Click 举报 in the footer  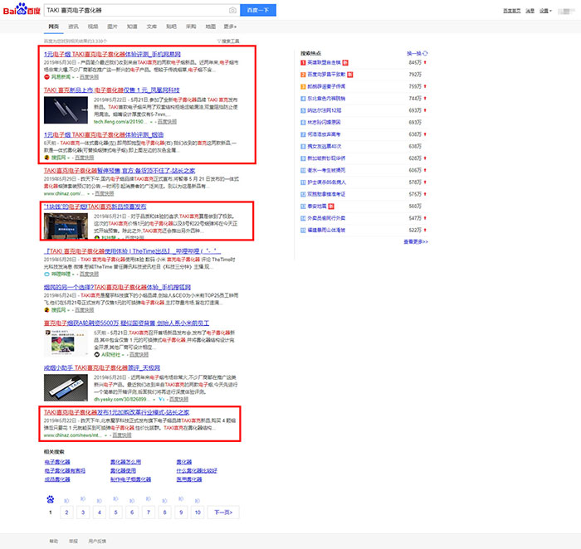tap(73, 542)
